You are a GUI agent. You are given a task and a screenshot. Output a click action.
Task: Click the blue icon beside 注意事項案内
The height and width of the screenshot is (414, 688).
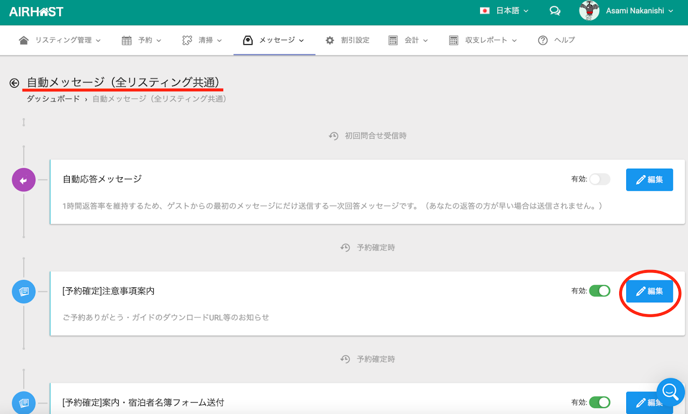pyautogui.click(x=24, y=292)
